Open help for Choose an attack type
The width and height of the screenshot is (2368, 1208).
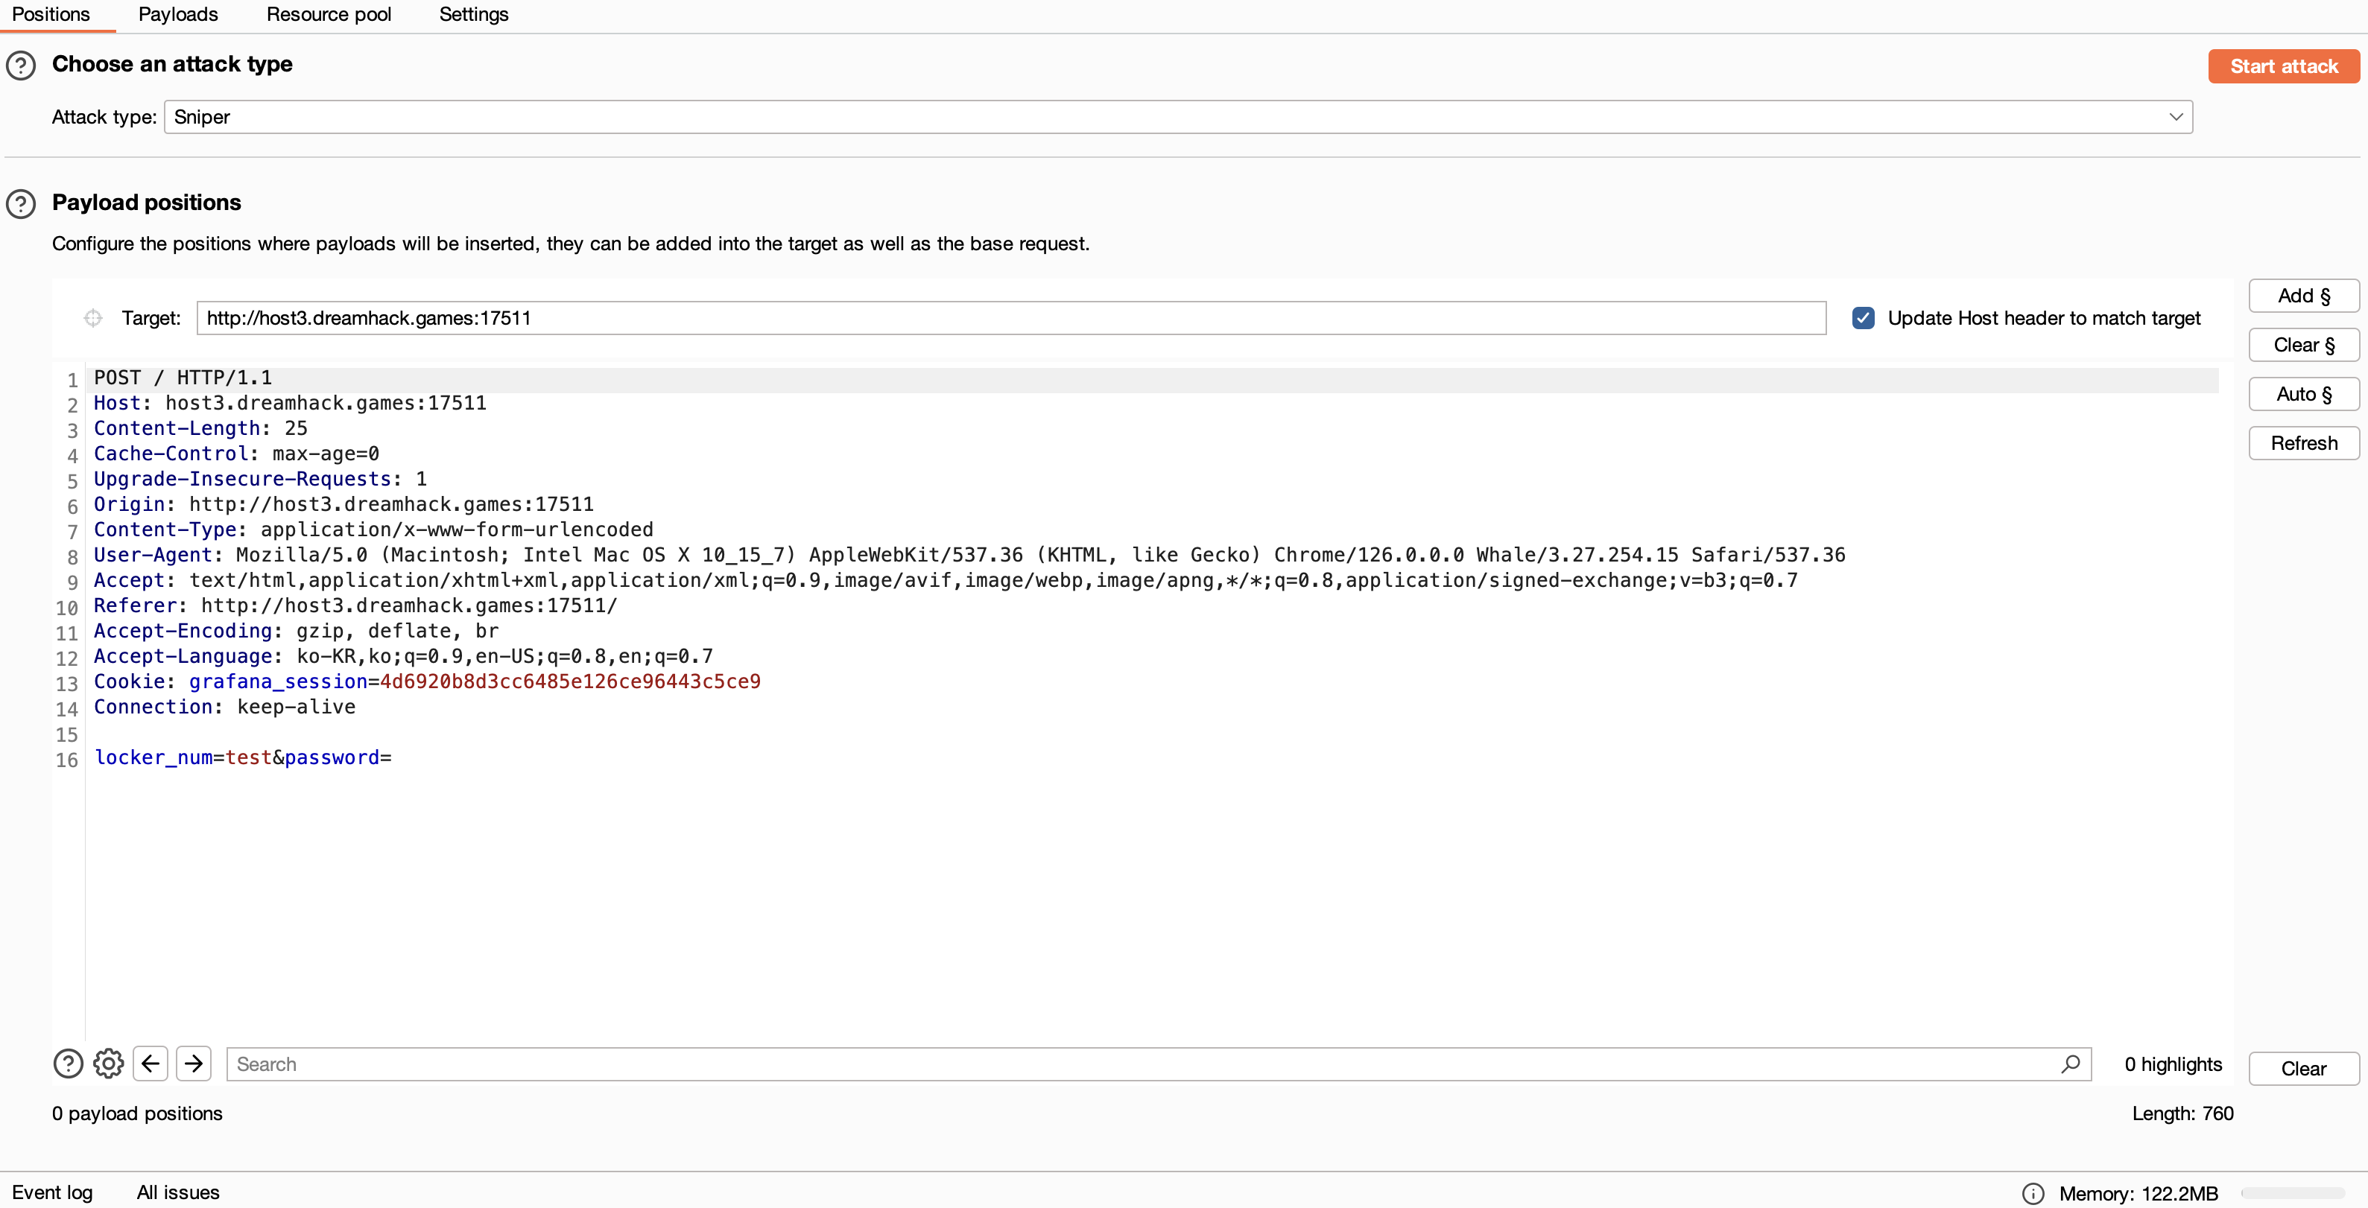(21, 66)
